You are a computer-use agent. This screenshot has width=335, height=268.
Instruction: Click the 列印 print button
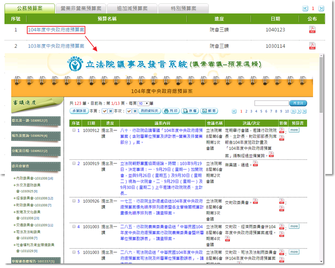171,111
